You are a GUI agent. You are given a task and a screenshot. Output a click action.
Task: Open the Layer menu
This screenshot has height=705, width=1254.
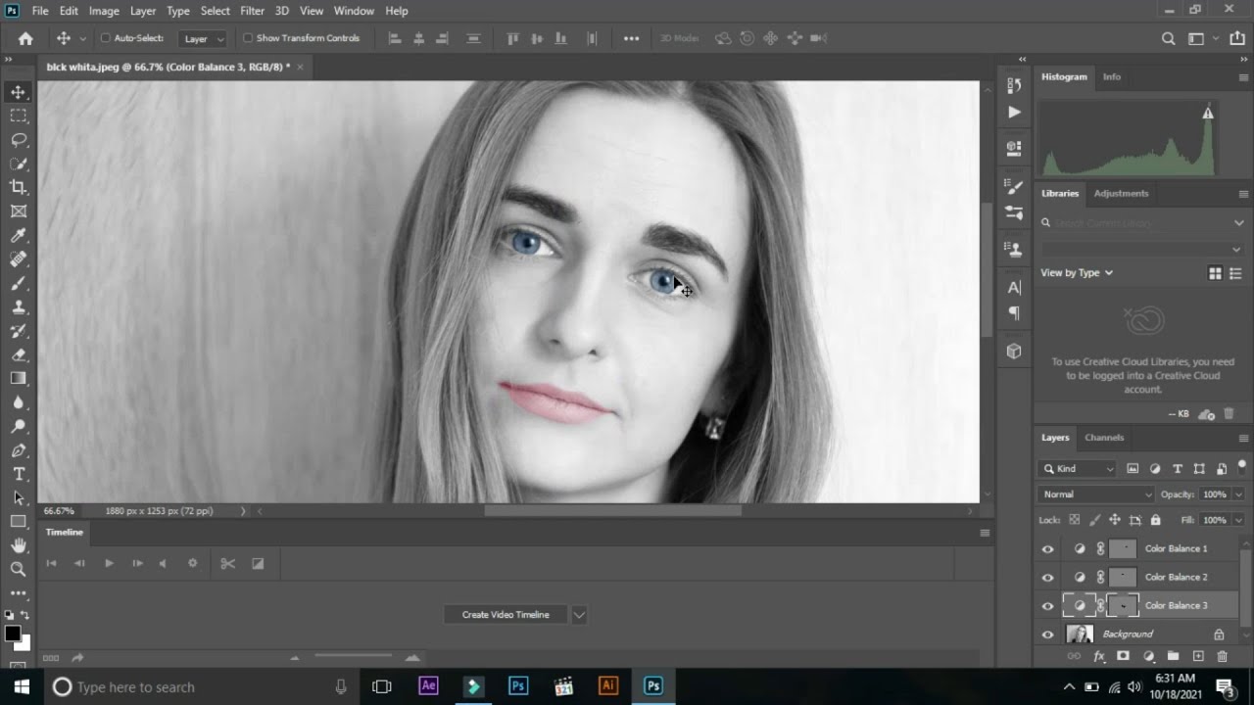pyautogui.click(x=143, y=11)
